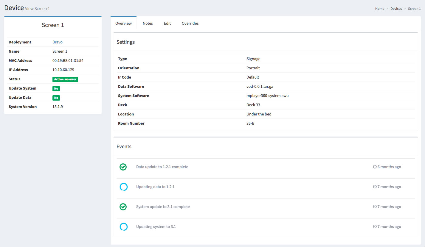Click the Update Data No badge
Screen dimensions: 425x247
[x=56, y=98]
